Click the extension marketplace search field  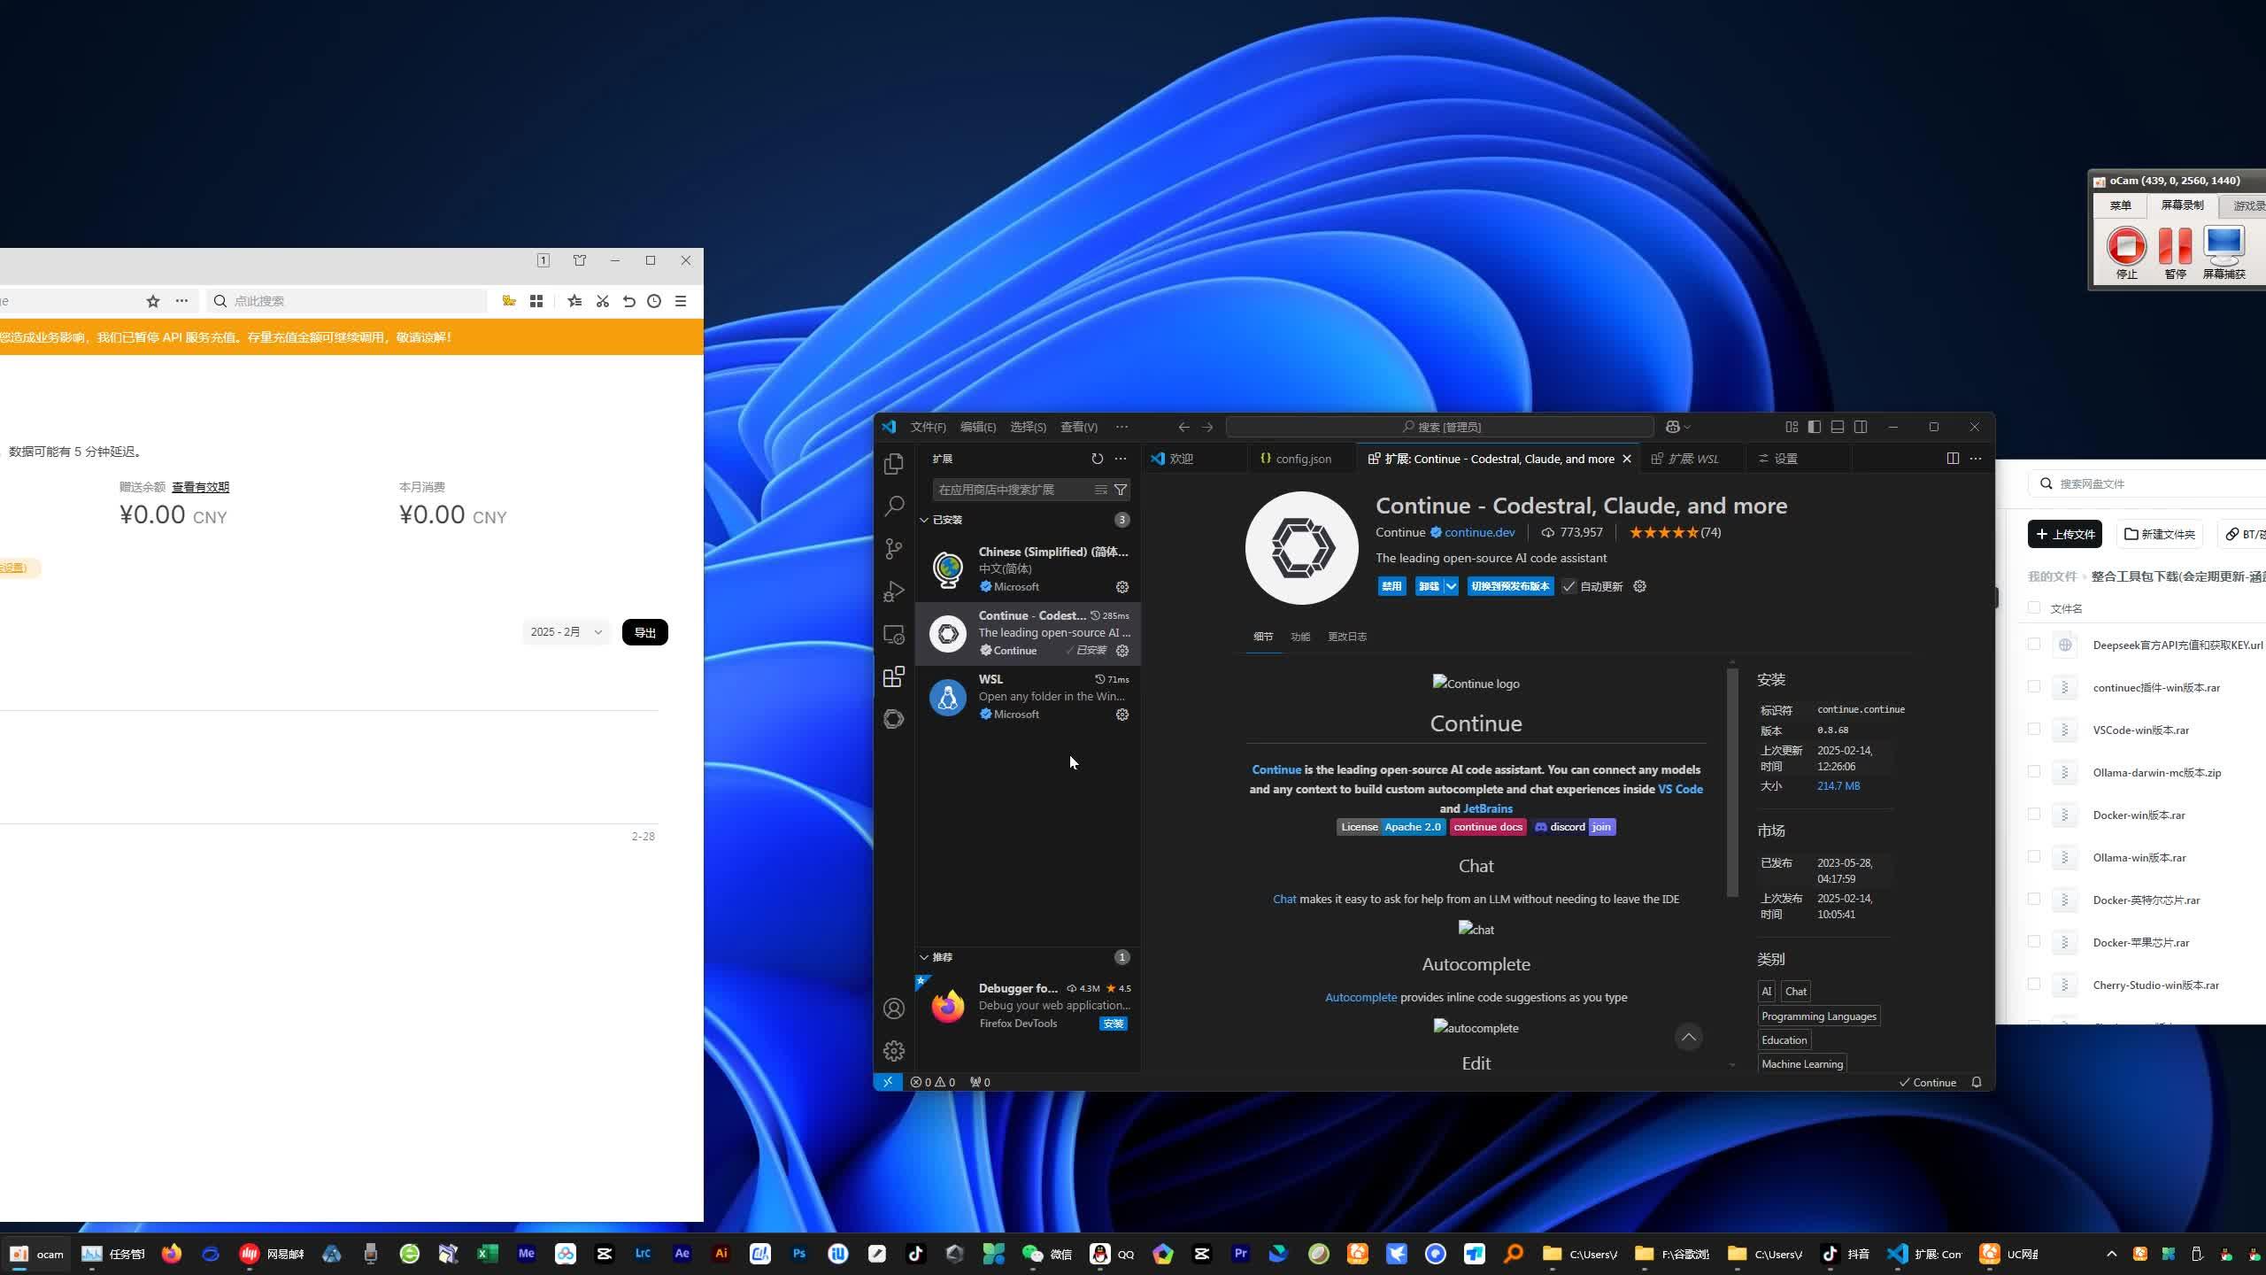coord(1011,490)
